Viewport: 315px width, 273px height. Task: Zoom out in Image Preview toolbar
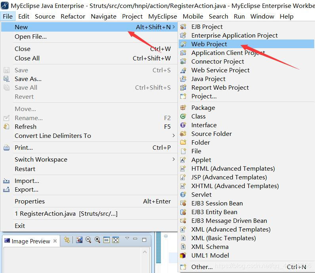coord(88,240)
